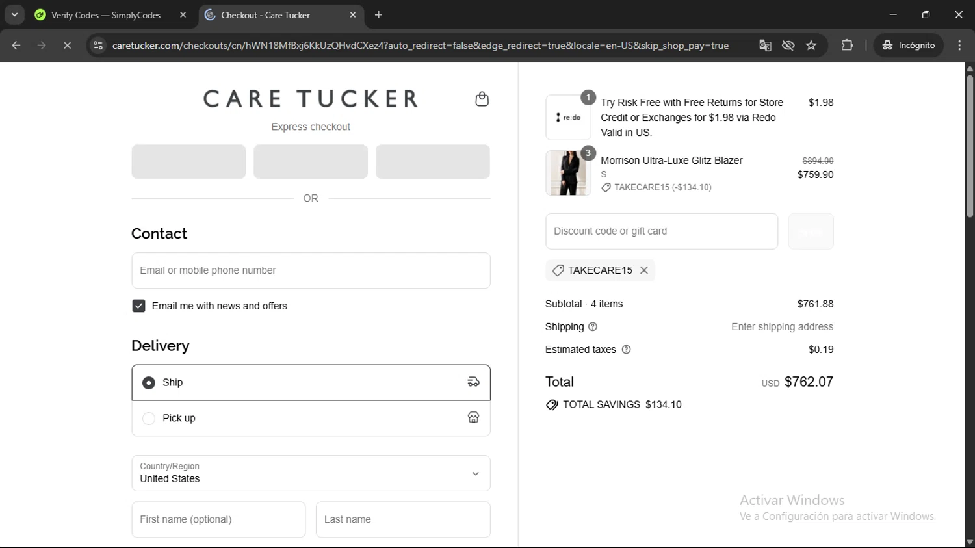Open the browser extensions puzzle icon
This screenshot has height=548, width=975.
tap(847, 46)
